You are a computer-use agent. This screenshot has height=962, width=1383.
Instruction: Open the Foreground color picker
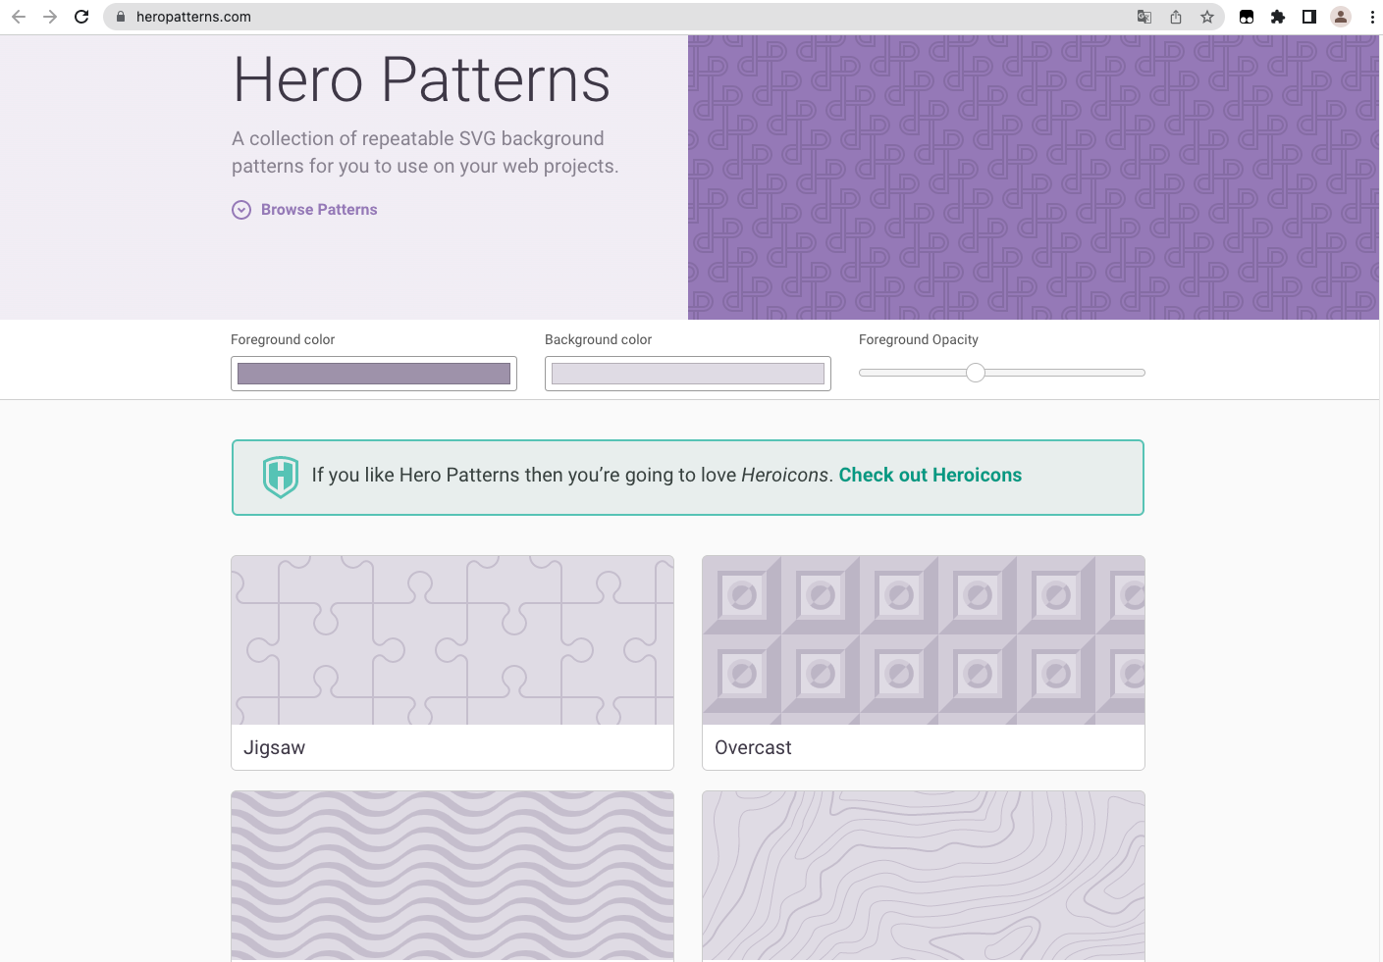pyautogui.click(x=374, y=374)
